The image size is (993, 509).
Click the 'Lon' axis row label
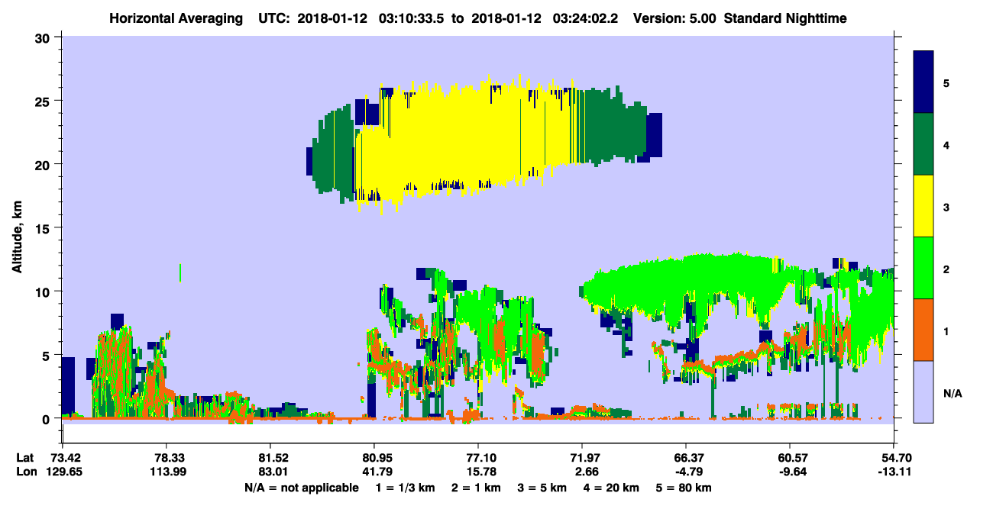(25, 472)
